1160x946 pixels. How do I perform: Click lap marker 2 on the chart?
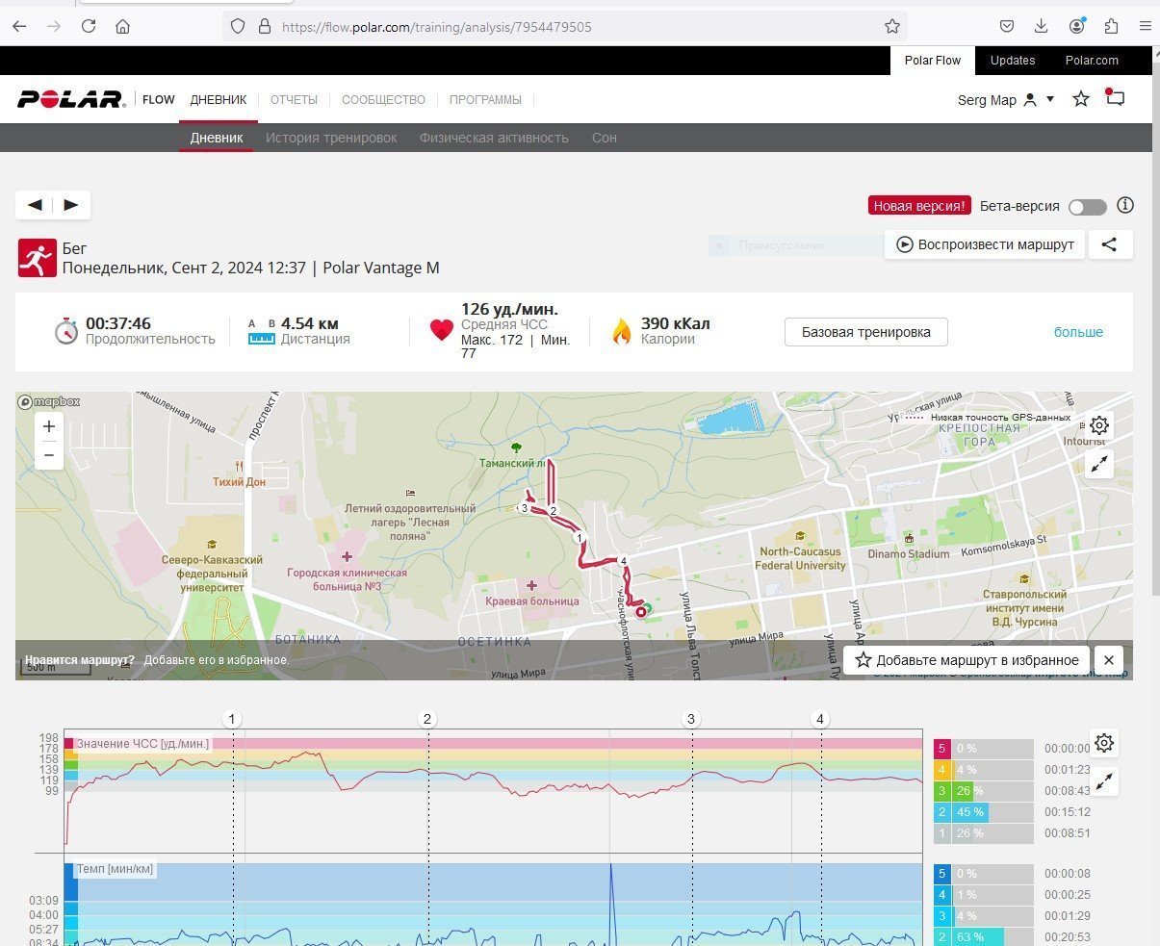(428, 719)
